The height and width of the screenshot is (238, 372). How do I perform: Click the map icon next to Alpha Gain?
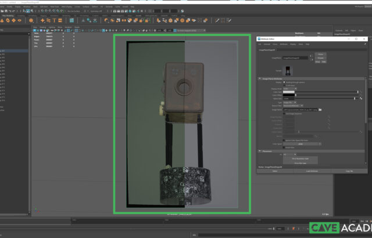361,99
